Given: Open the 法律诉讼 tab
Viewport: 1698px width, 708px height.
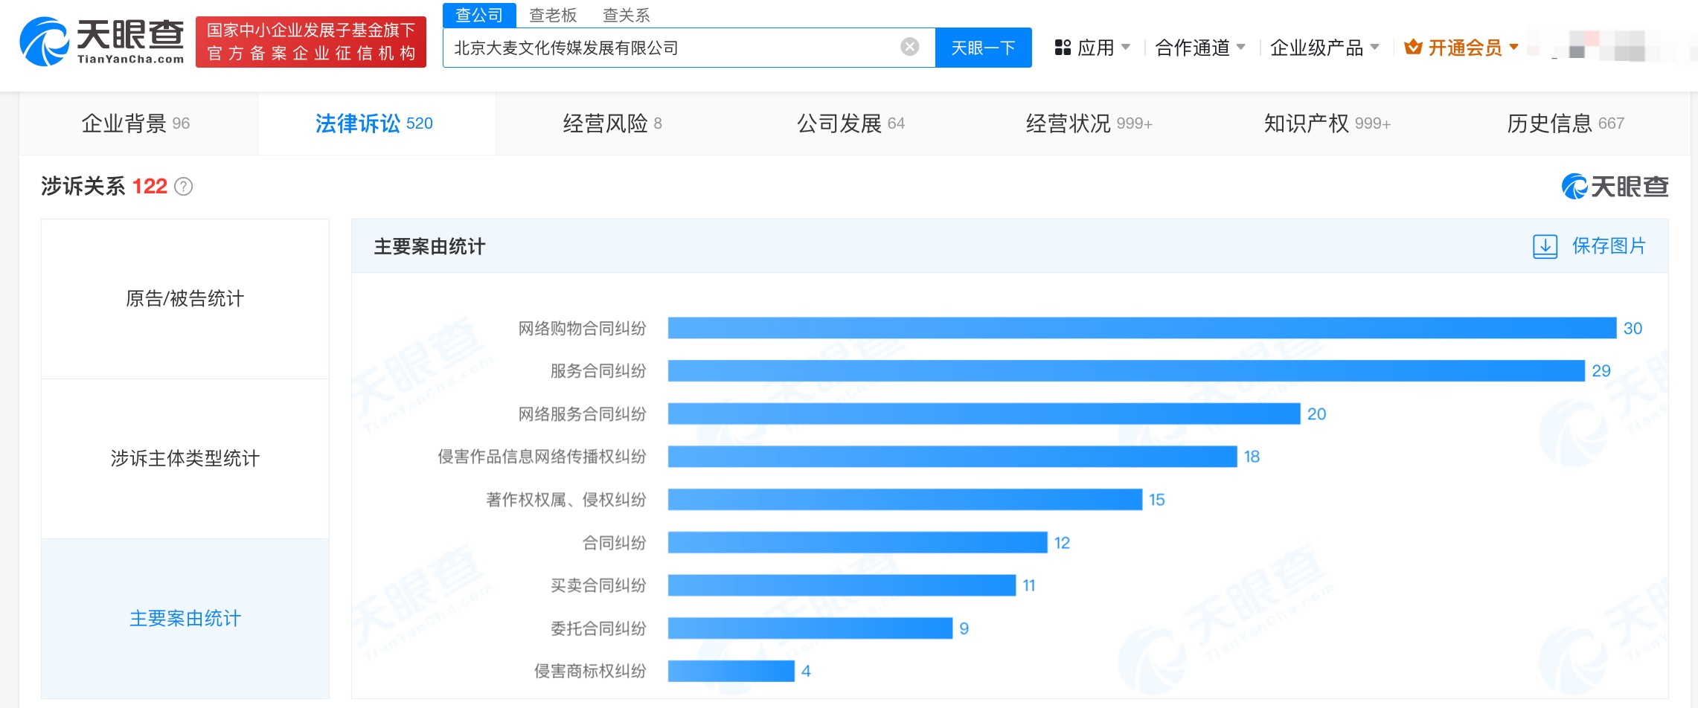Looking at the screenshot, I should tap(377, 123).
